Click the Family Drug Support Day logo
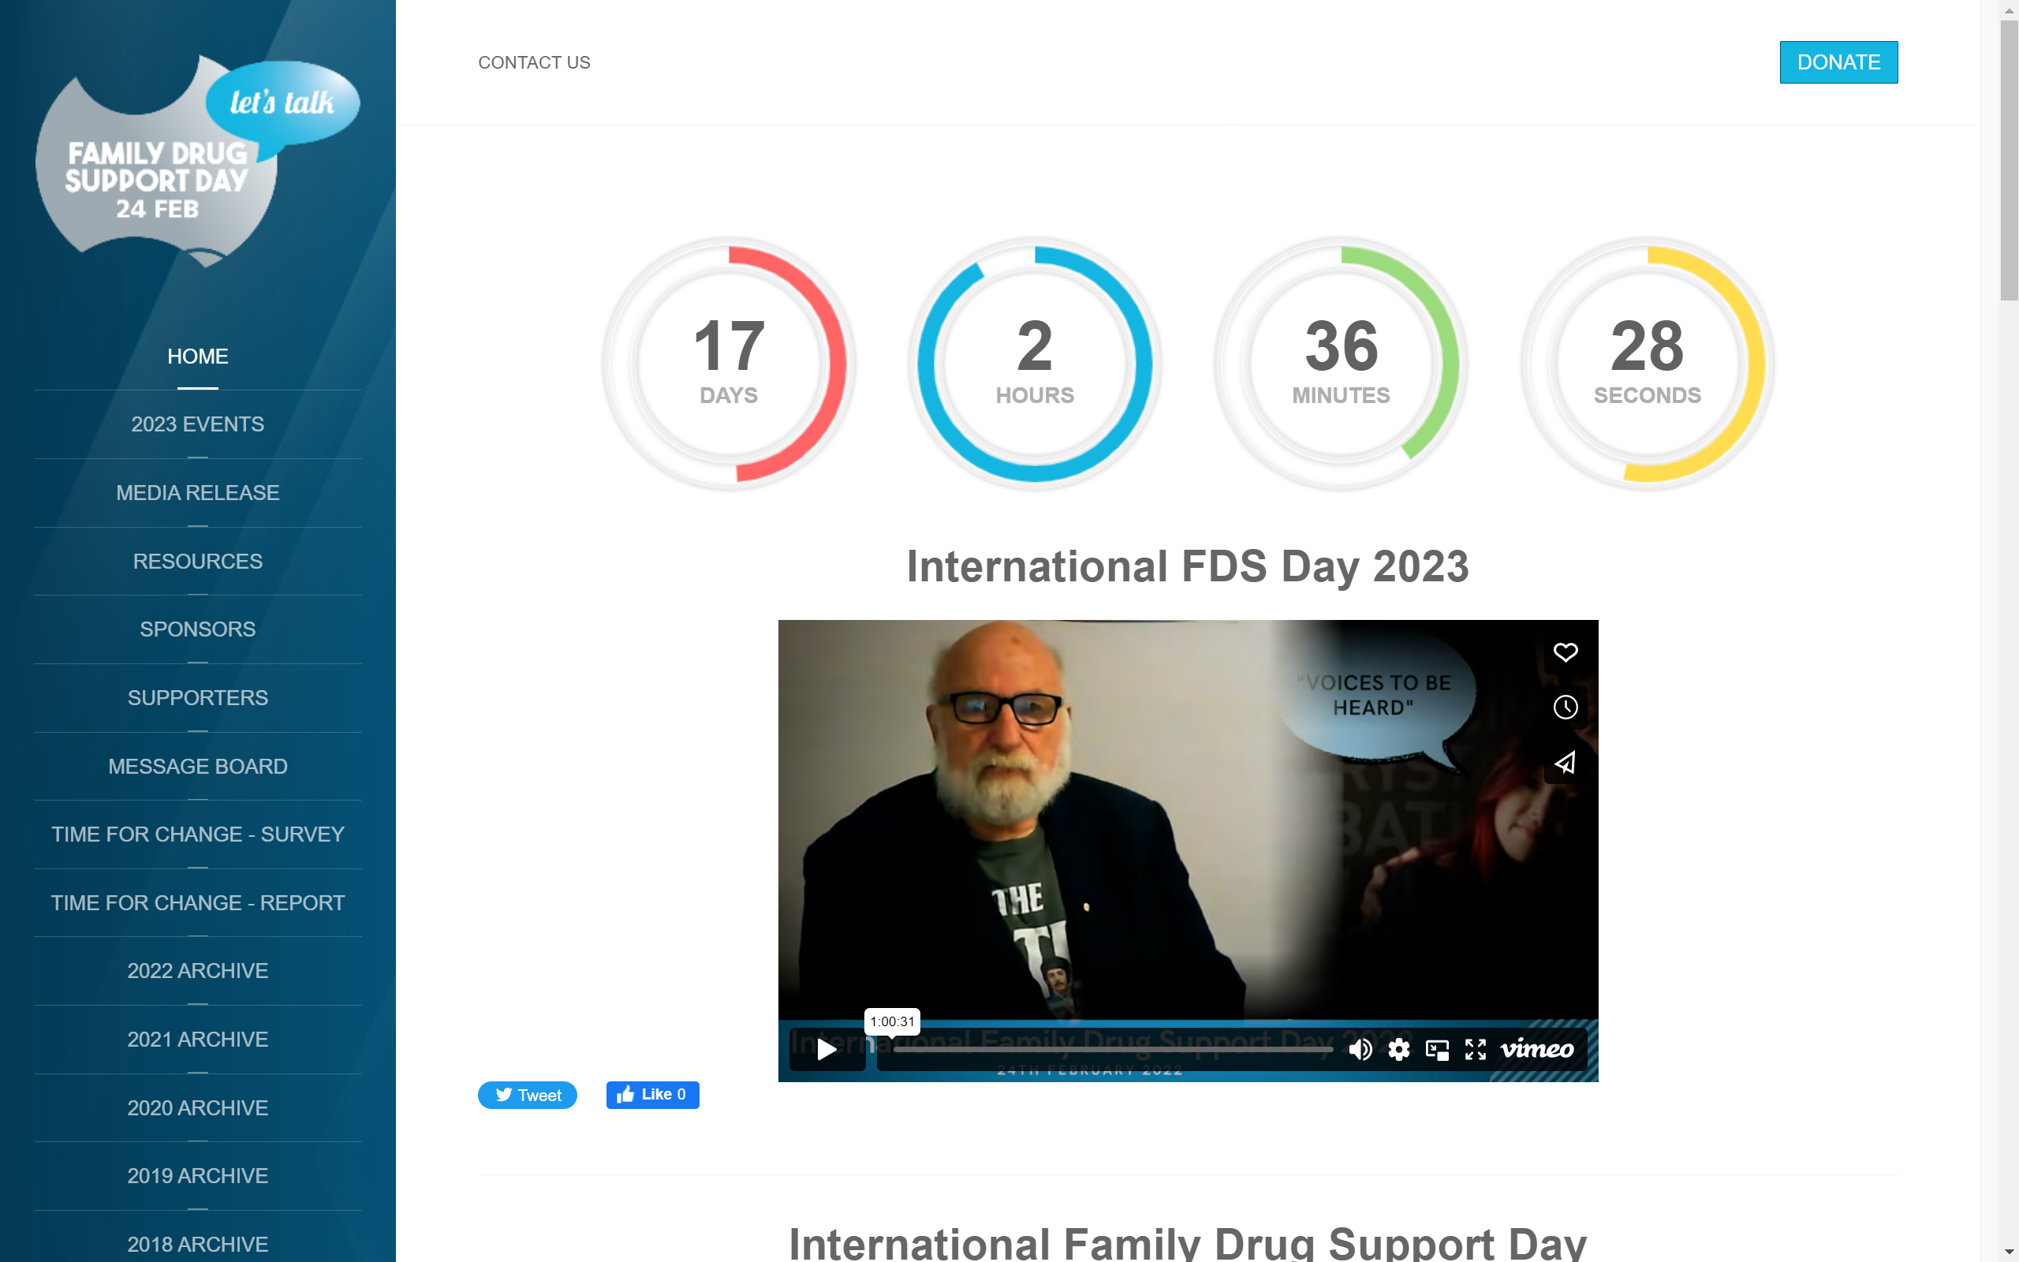This screenshot has width=2019, height=1262. click(x=198, y=162)
